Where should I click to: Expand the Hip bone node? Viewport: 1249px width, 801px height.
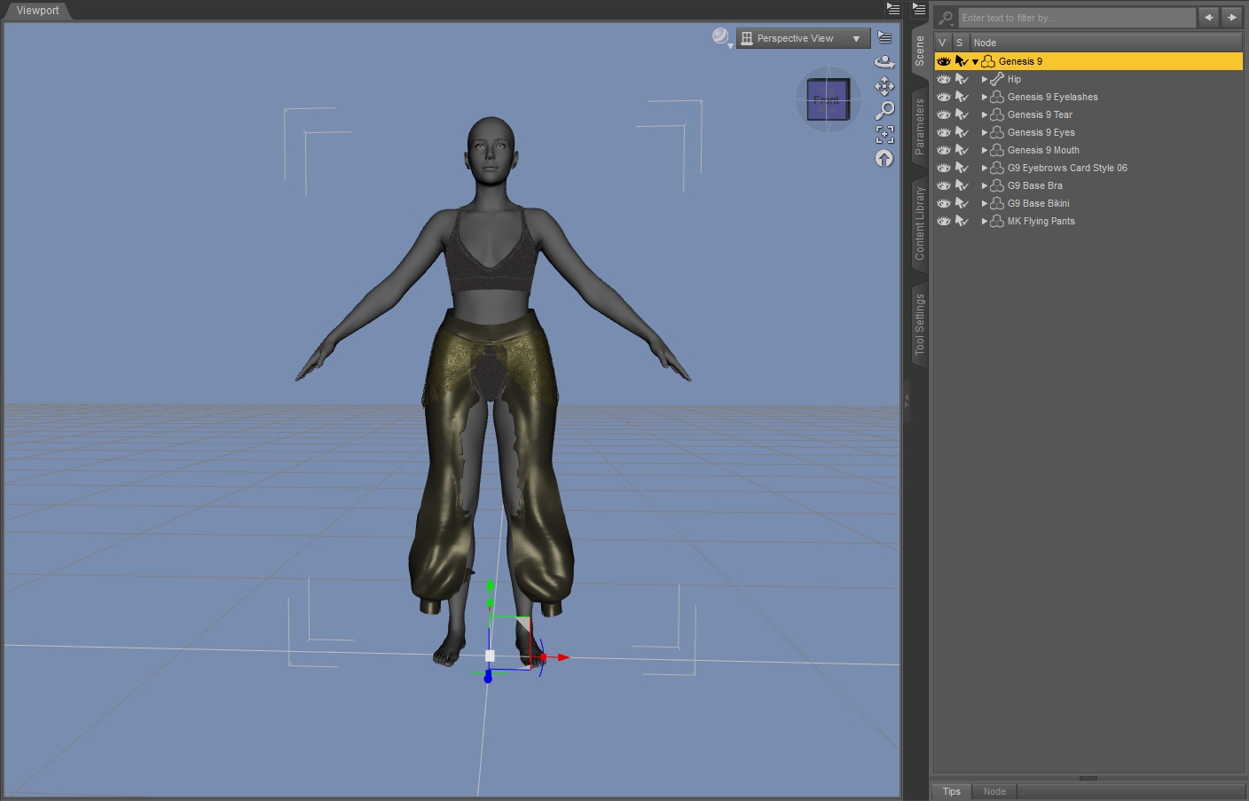[x=985, y=79]
